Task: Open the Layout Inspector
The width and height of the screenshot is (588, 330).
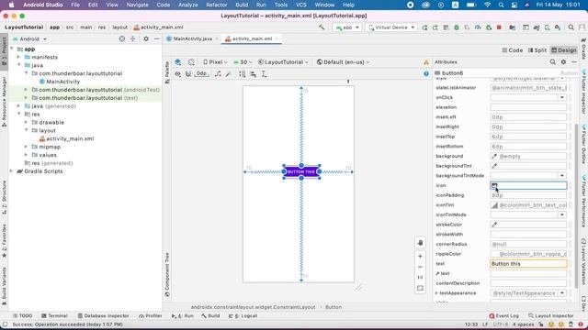Action: (551, 315)
